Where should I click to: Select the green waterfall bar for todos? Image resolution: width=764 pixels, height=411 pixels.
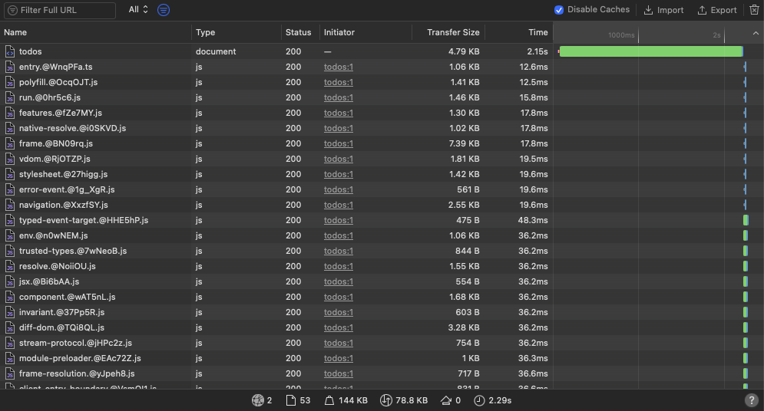pyautogui.click(x=651, y=51)
